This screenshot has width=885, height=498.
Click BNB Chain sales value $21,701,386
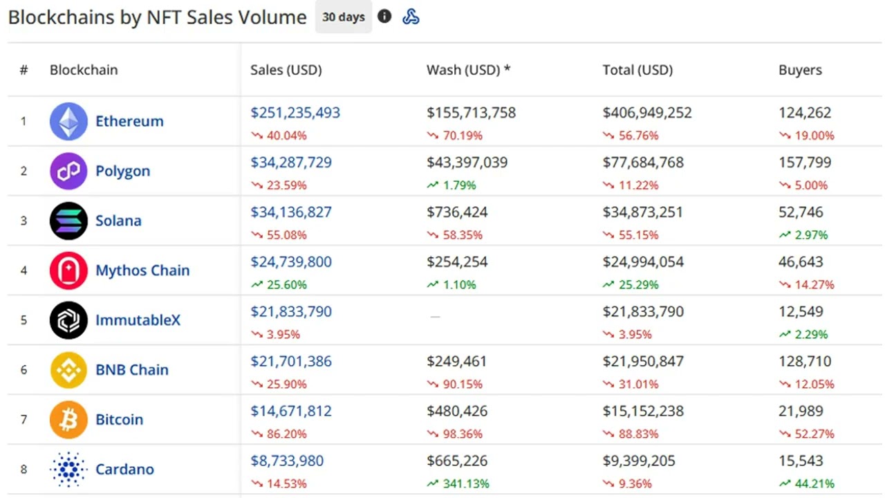pyautogui.click(x=291, y=362)
